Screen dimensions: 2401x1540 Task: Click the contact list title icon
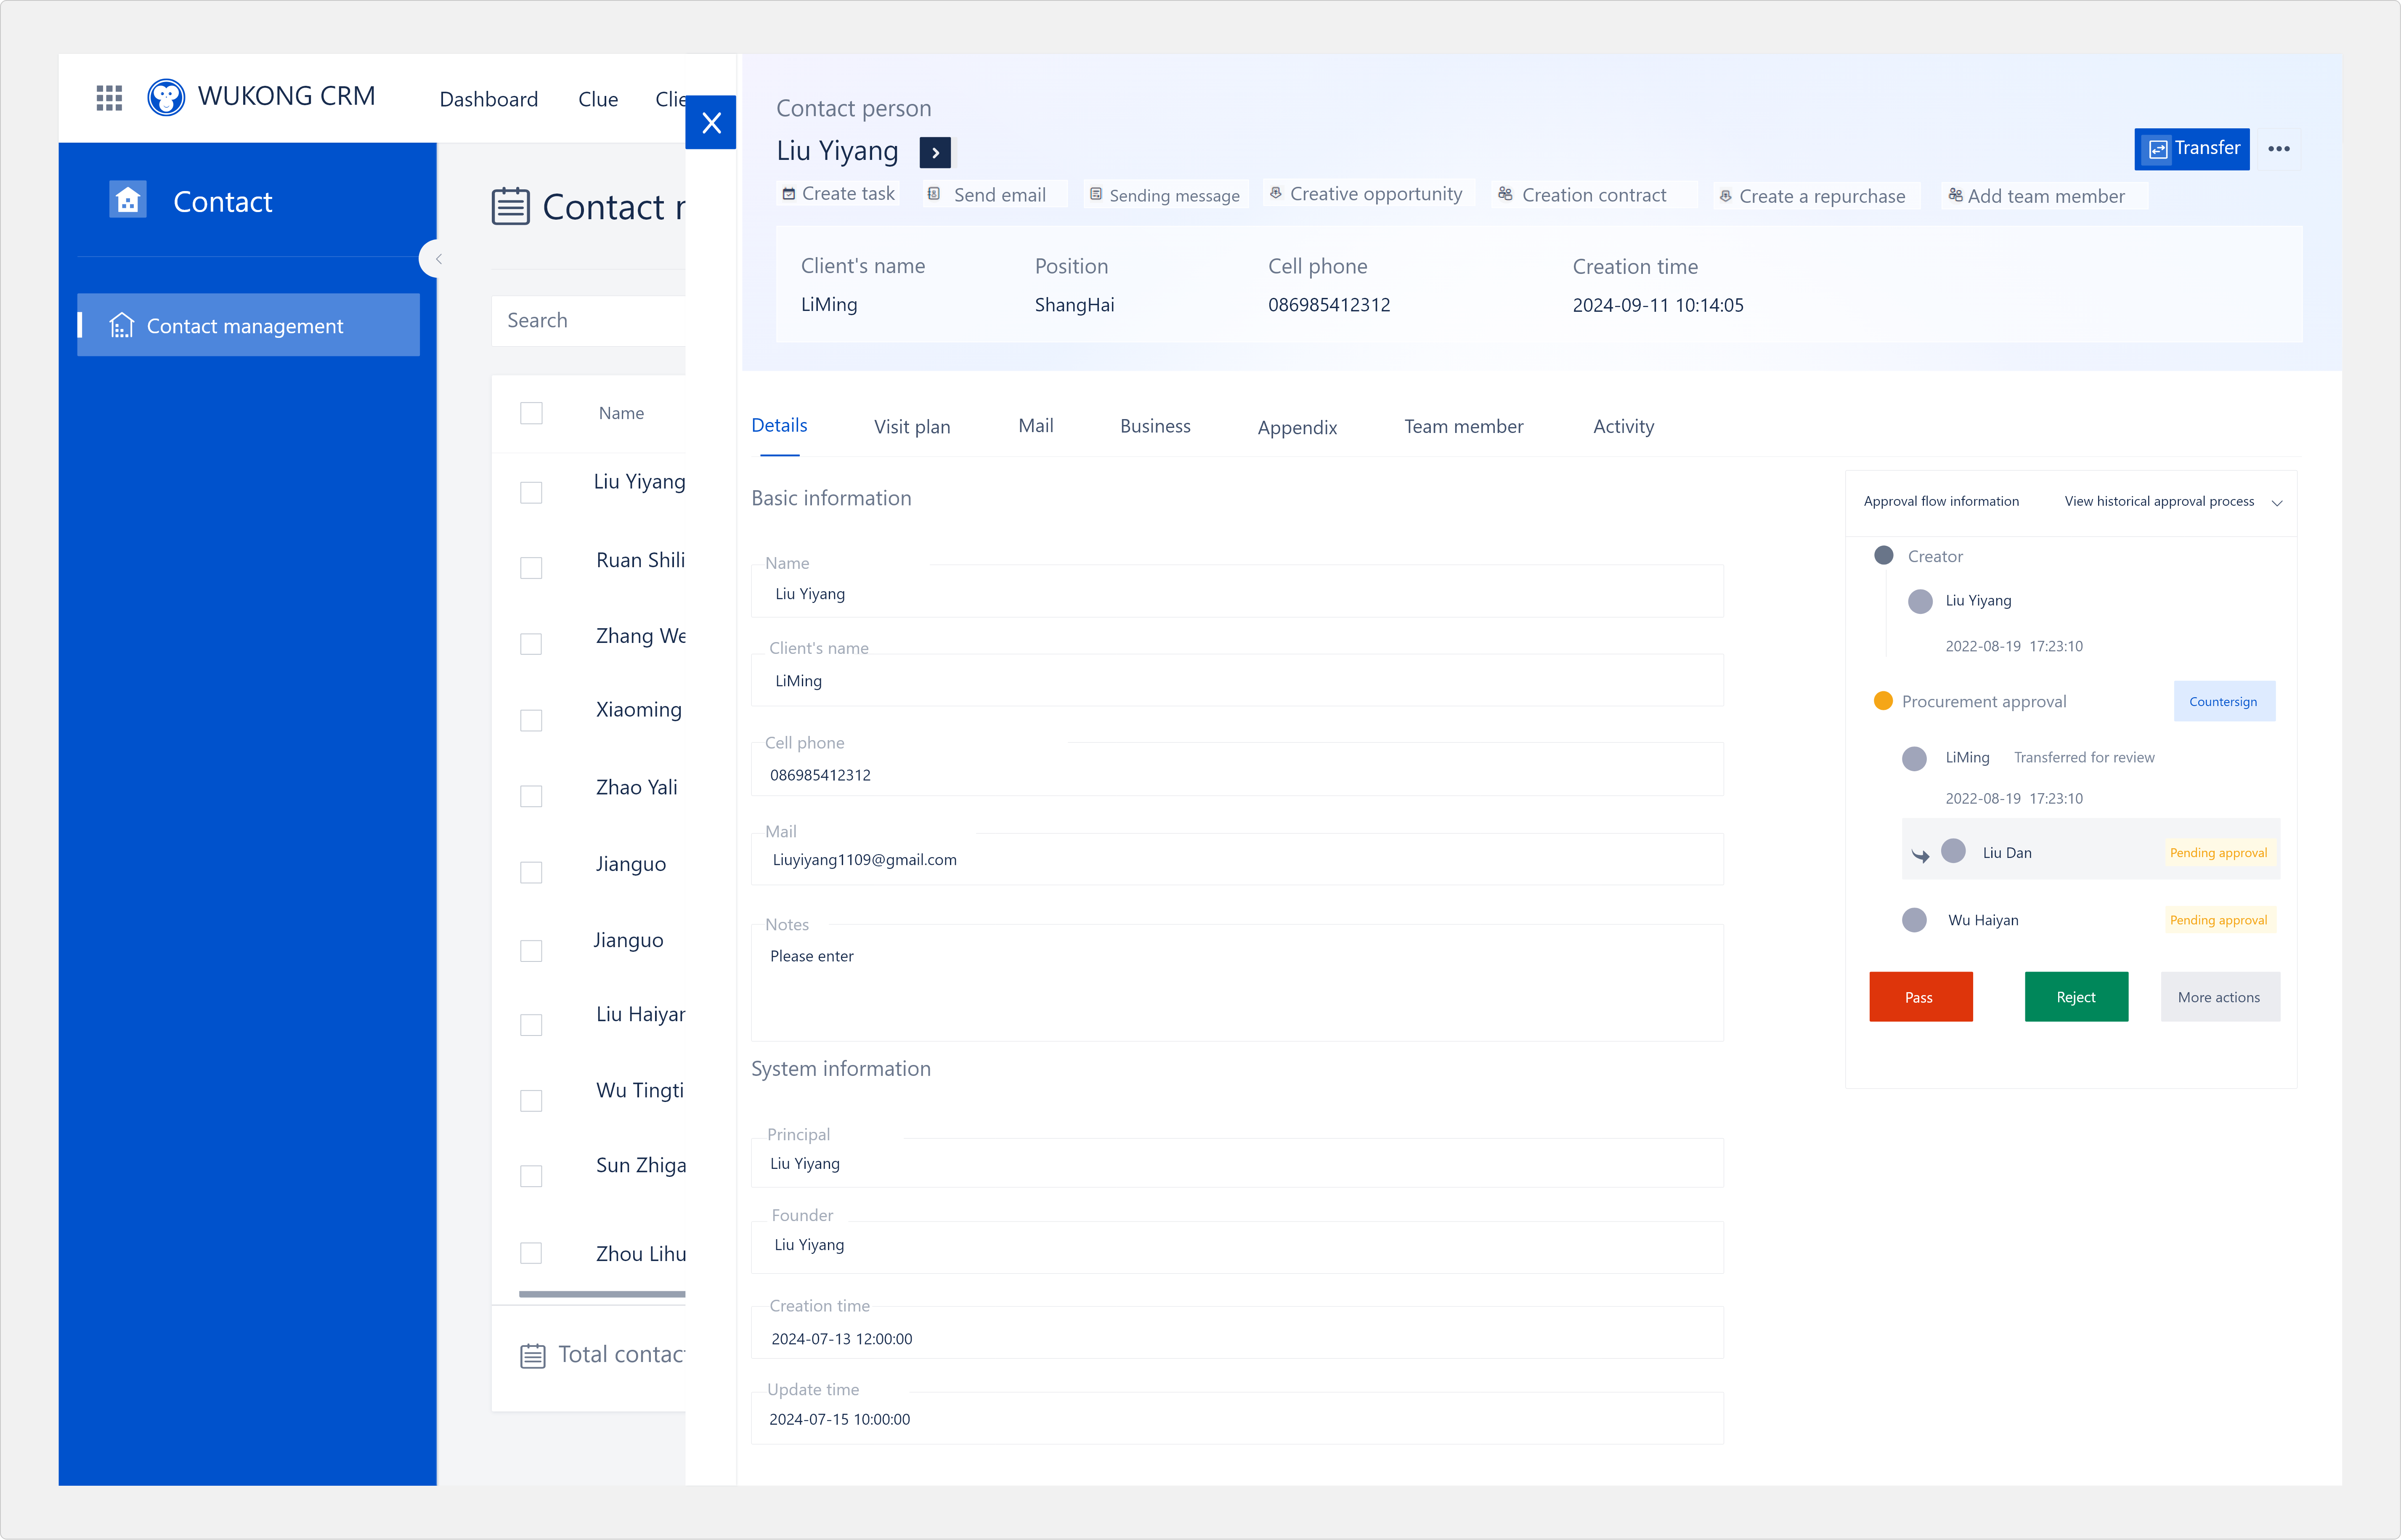(x=511, y=207)
